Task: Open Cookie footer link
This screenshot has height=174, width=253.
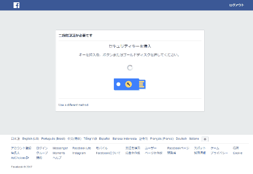Action: click(238, 153)
